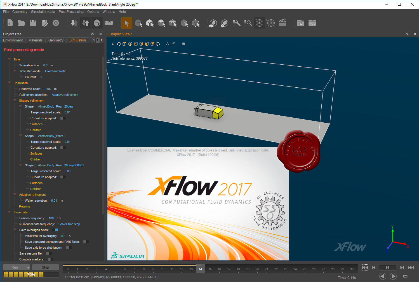
Task: Toggle Curvature adapted for AhmedBody_Front
Action: click(63, 148)
